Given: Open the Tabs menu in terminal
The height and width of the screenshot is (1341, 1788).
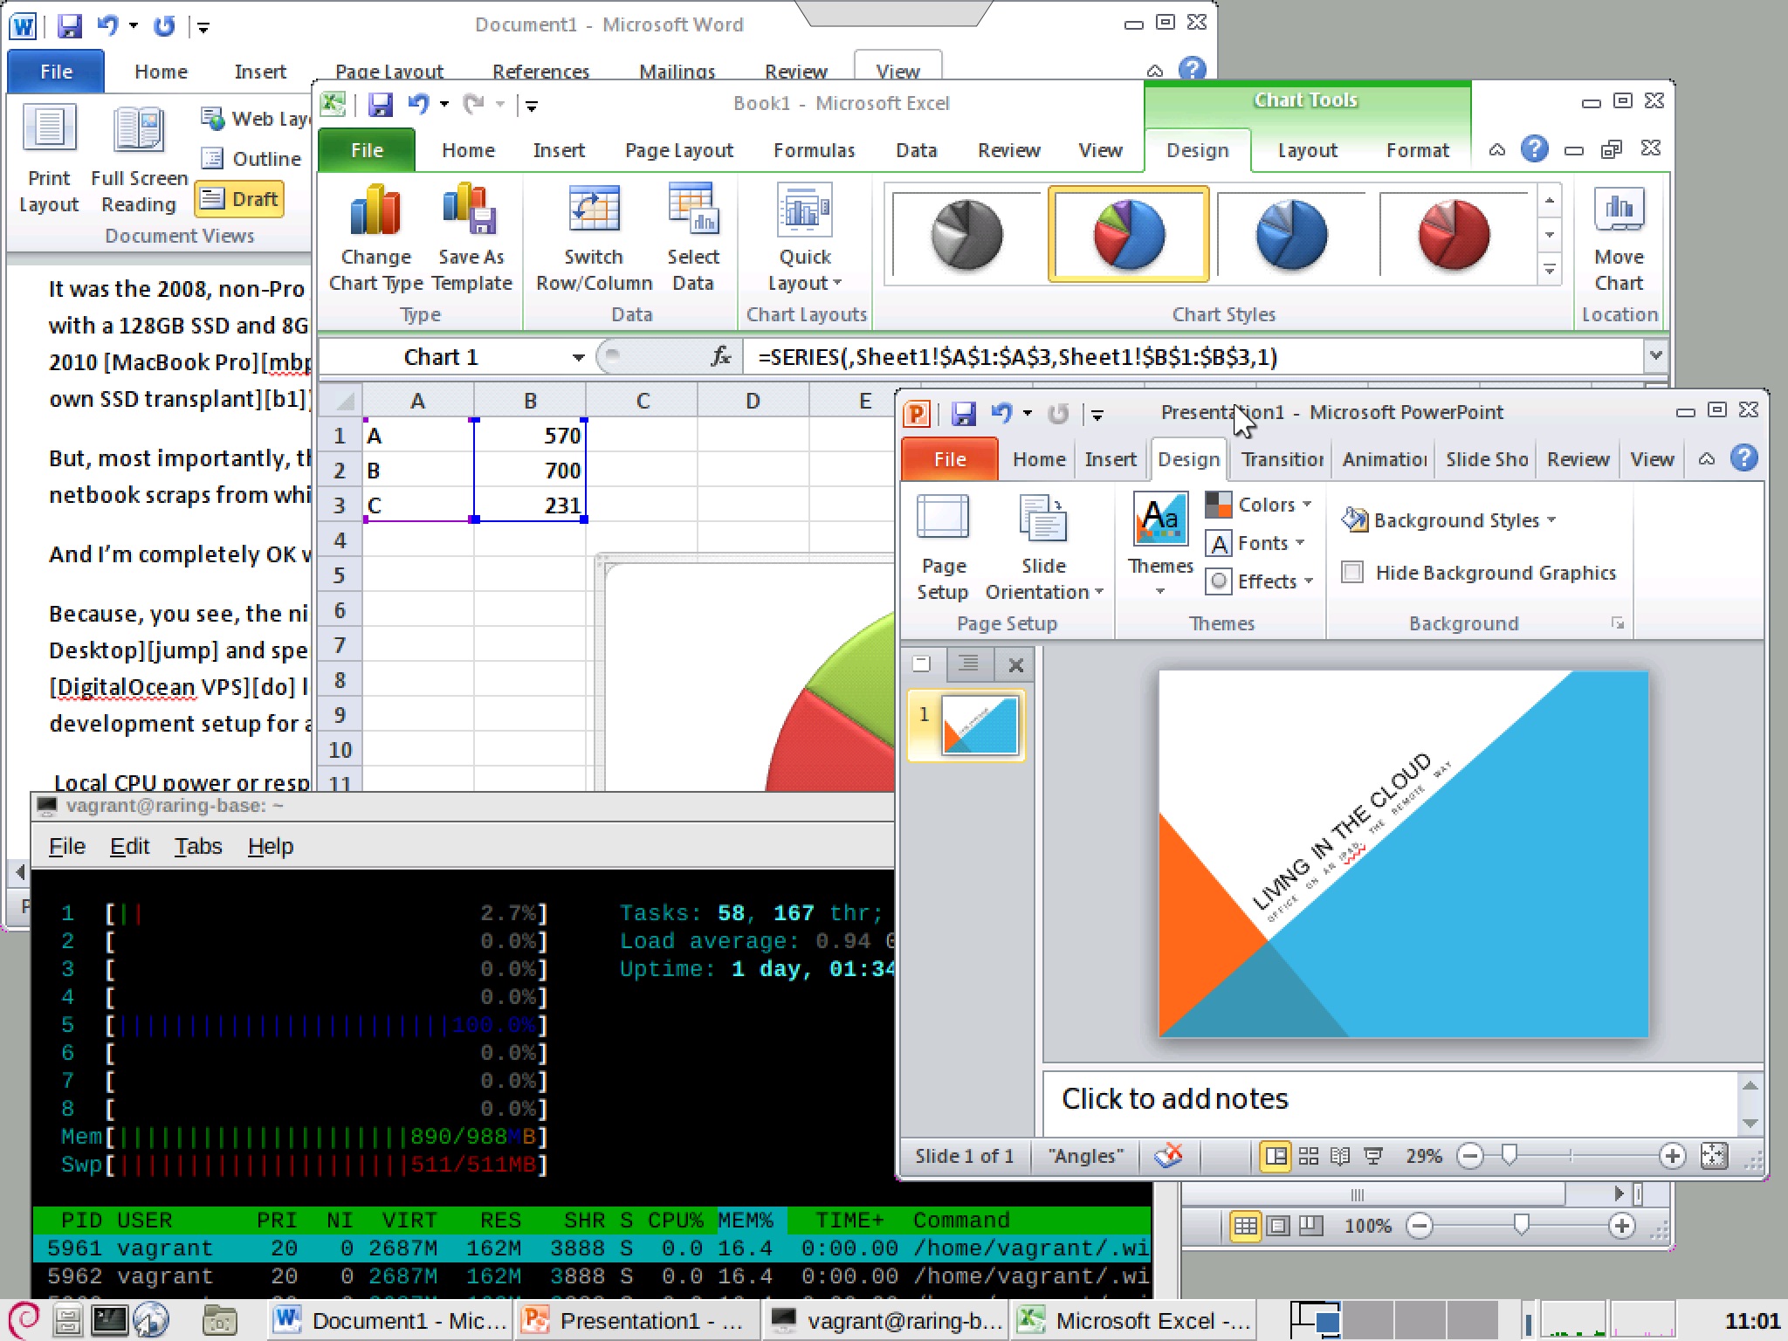Looking at the screenshot, I should 198,846.
